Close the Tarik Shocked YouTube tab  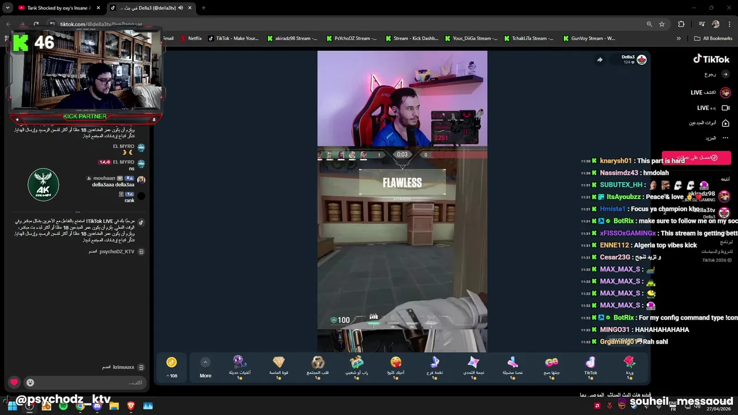tap(99, 8)
